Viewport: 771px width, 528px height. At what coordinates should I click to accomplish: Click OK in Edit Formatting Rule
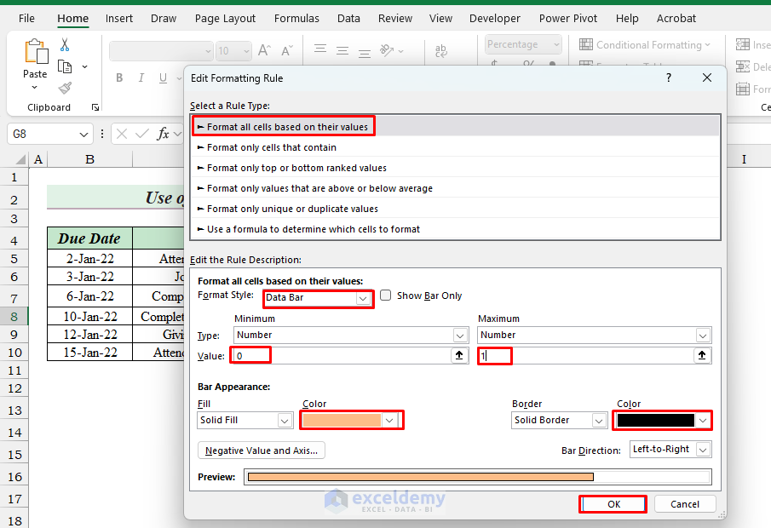613,504
